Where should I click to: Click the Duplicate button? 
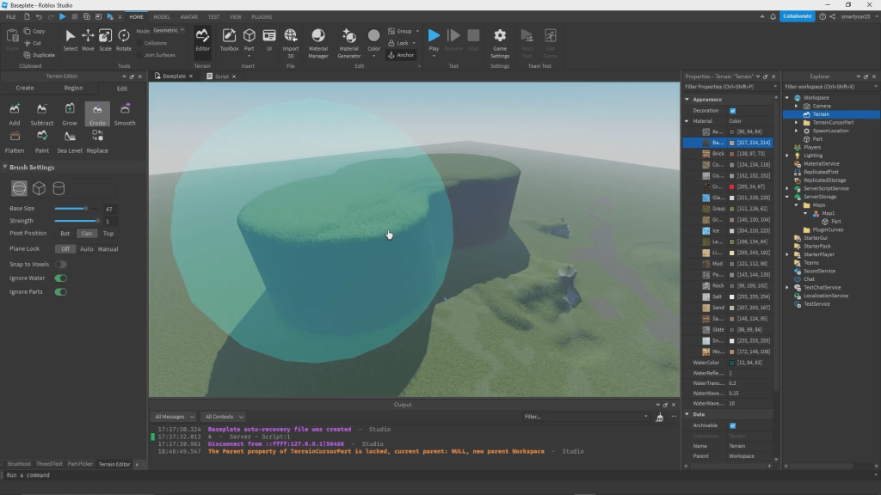coord(40,55)
